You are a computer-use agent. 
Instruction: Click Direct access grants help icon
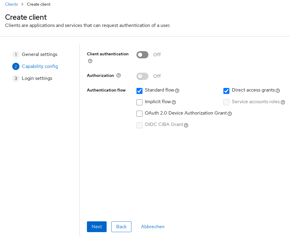pos(278,91)
